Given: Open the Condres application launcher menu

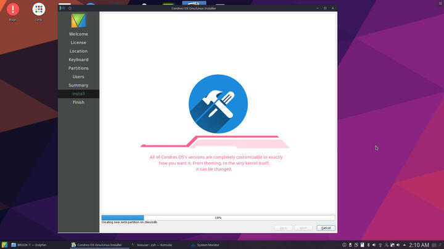Looking at the screenshot, I should point(4,245).
